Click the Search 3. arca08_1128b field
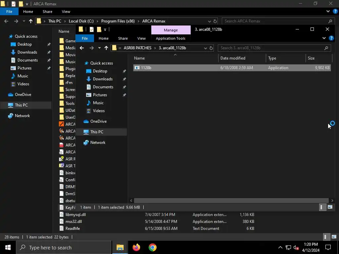 274,48
